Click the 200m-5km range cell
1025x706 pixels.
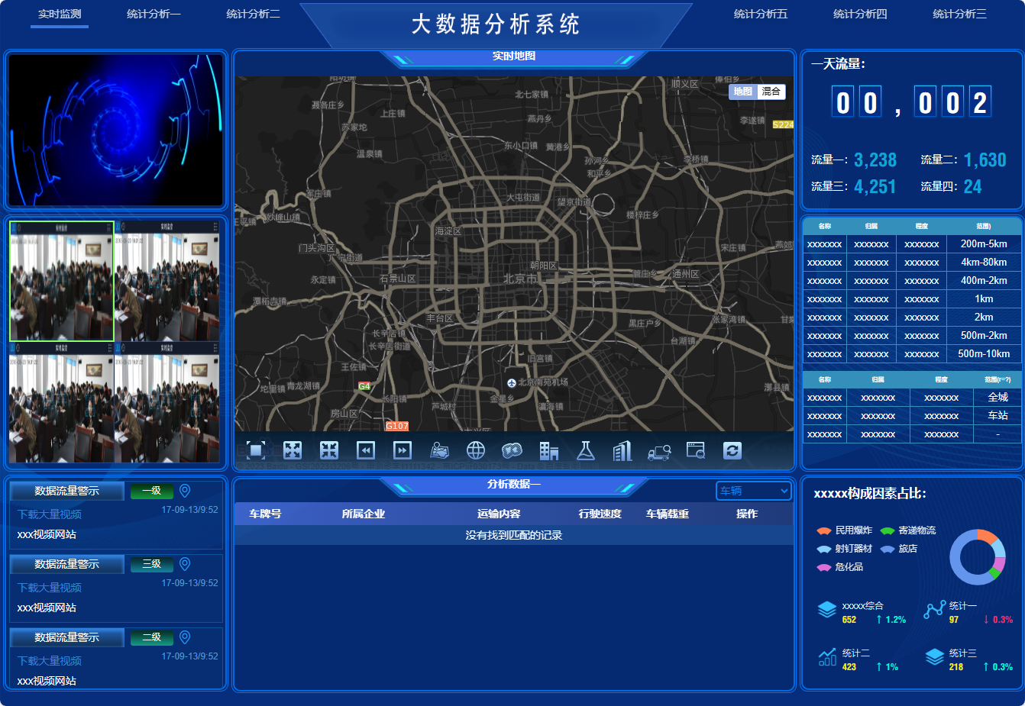point(984,244)
